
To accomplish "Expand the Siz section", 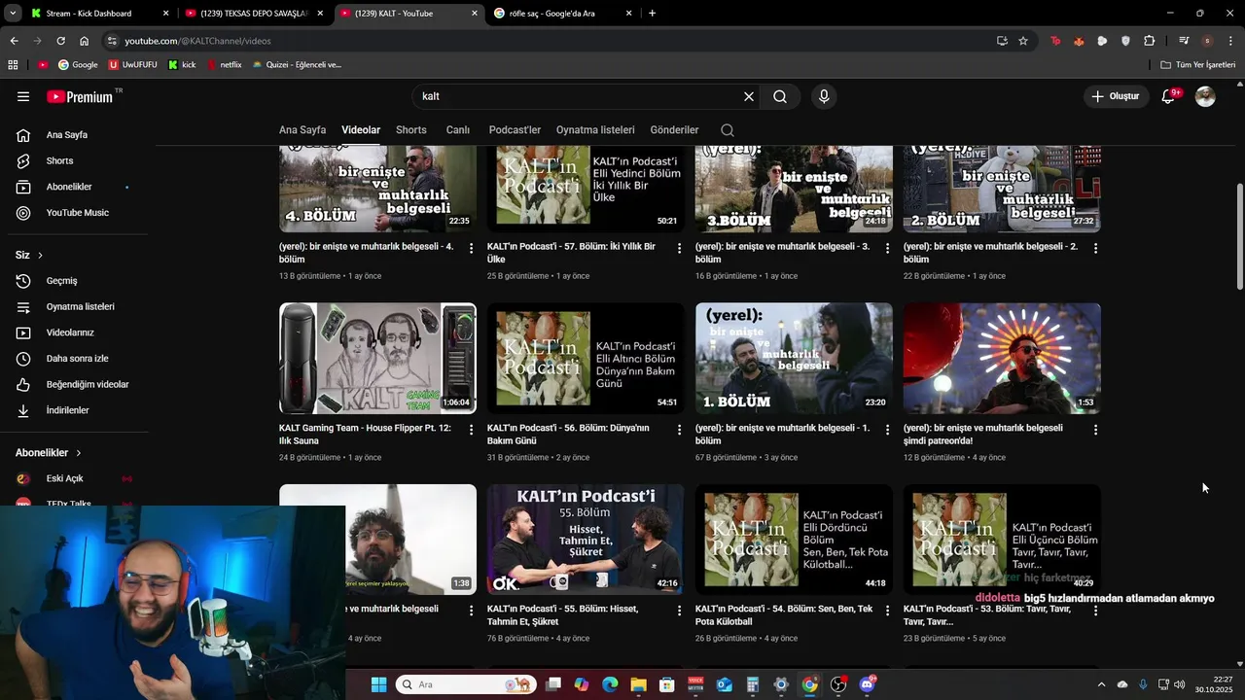I will point(29,255).
